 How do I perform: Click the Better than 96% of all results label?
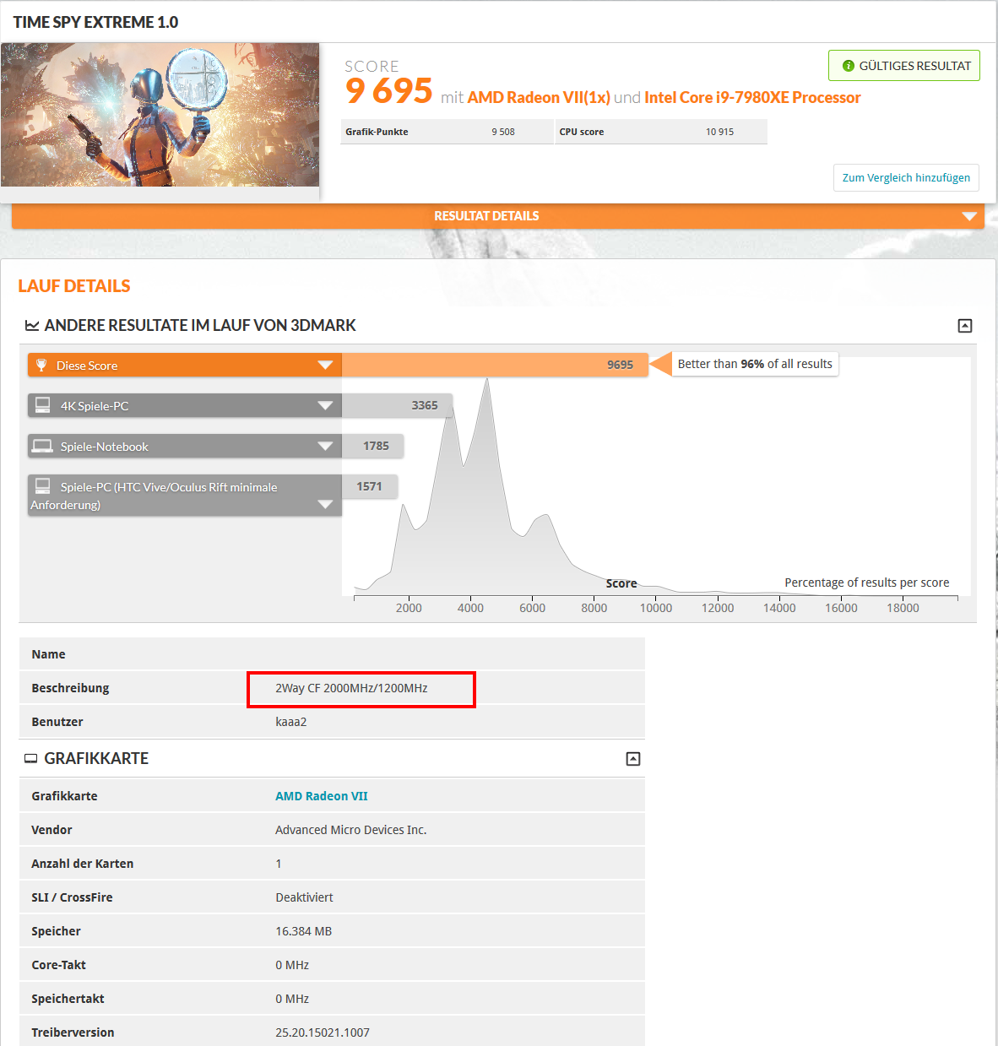click(755, 364)
